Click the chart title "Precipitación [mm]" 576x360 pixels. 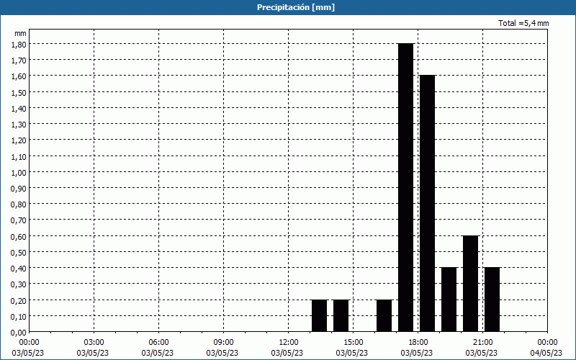point(296,7)
